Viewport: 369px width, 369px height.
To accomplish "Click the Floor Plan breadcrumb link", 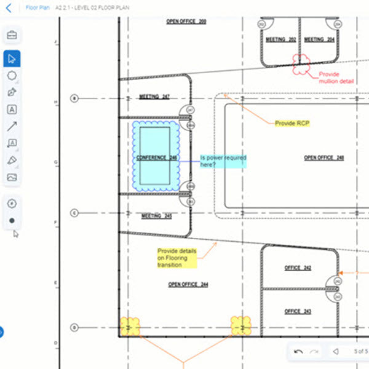I will tap(36, 9).
